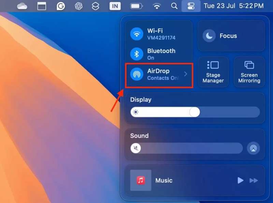Image resolution: width=273 pixels, height=203 pixels.
Task: Unmute sound via the speaker icon
Action: 135,148
